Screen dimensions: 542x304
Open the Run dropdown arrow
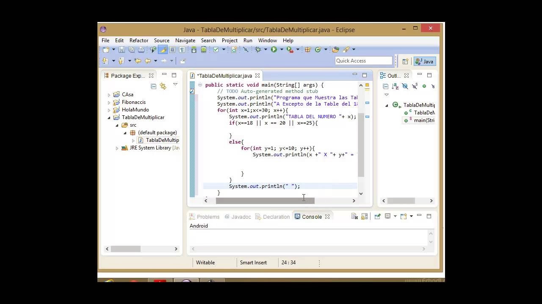(282, 49)
